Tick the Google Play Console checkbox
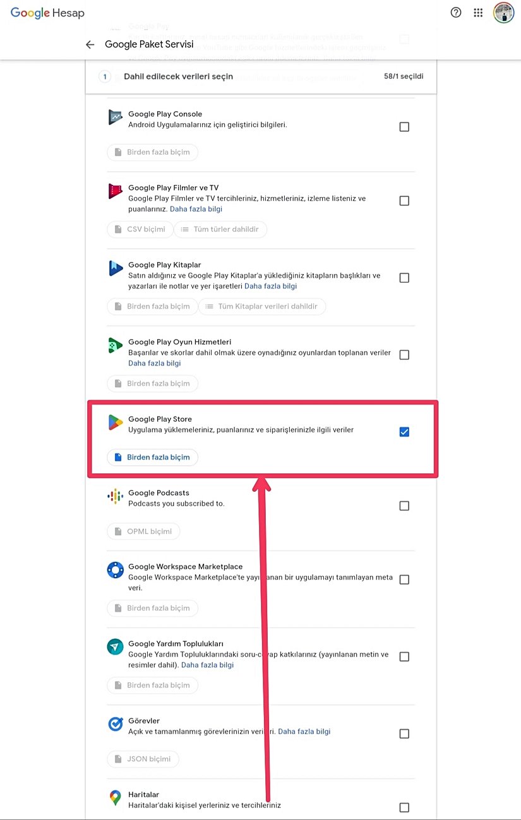 (x=404, y=127)
